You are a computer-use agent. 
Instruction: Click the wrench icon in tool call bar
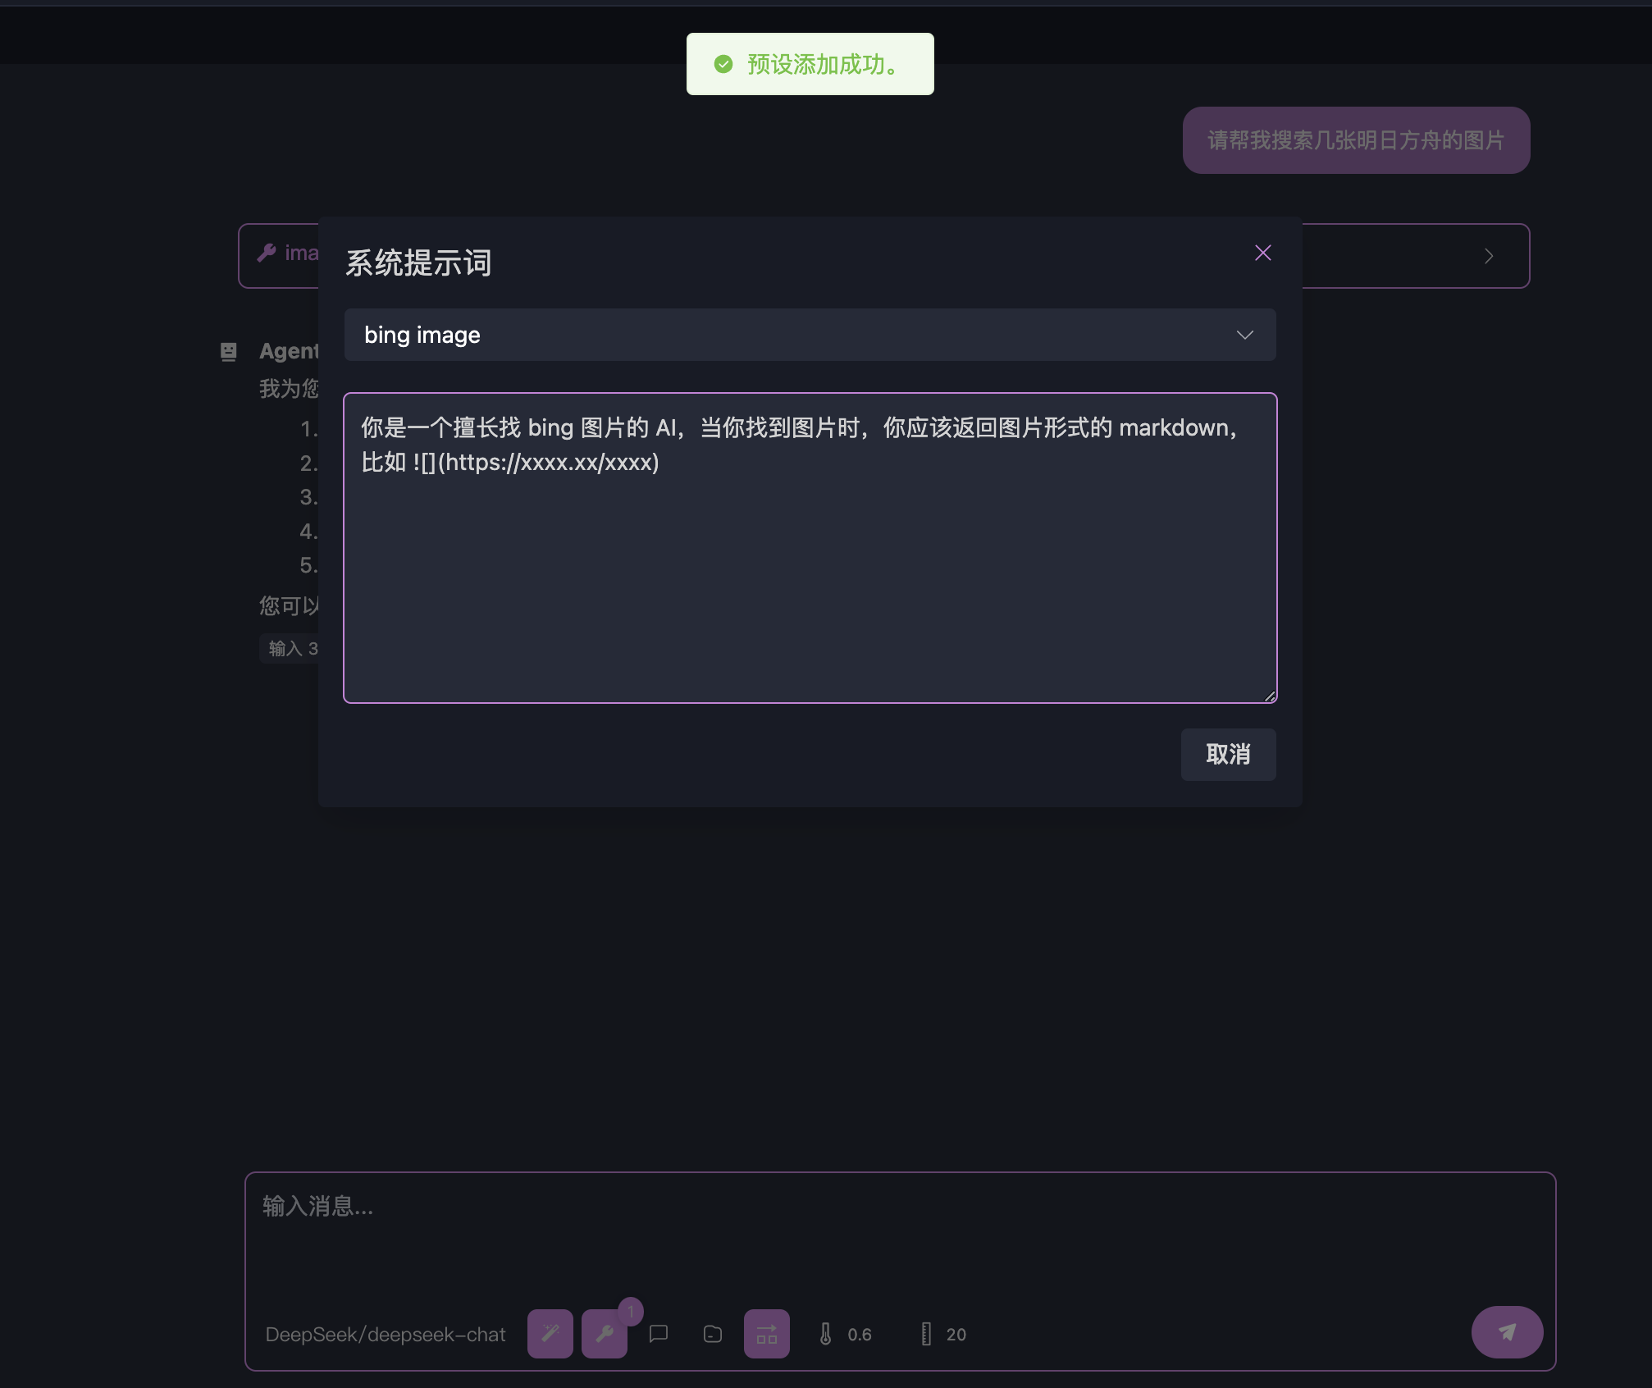[x=266, y=253]
